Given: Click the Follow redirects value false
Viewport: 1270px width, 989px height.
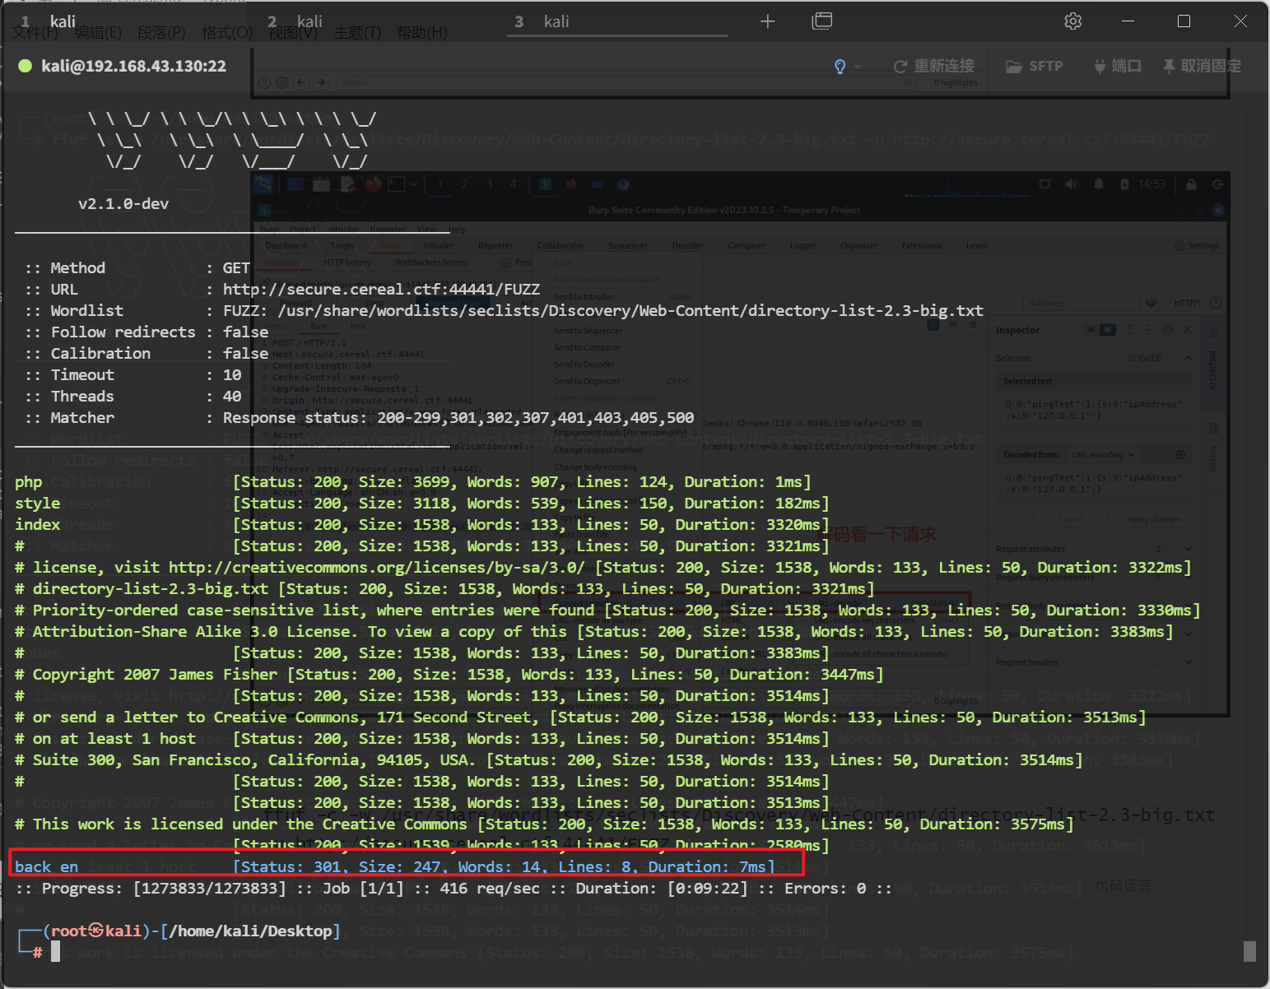Looking at the screenshot, I should click(245, 332).
